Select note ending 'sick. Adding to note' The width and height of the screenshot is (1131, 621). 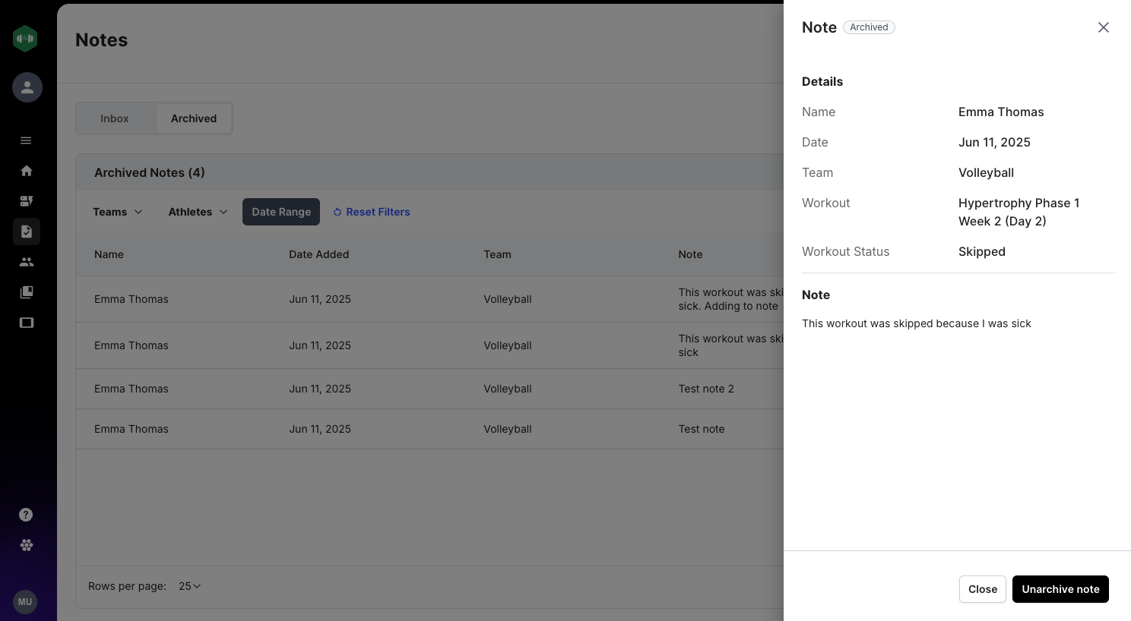(x=730, y=299)
